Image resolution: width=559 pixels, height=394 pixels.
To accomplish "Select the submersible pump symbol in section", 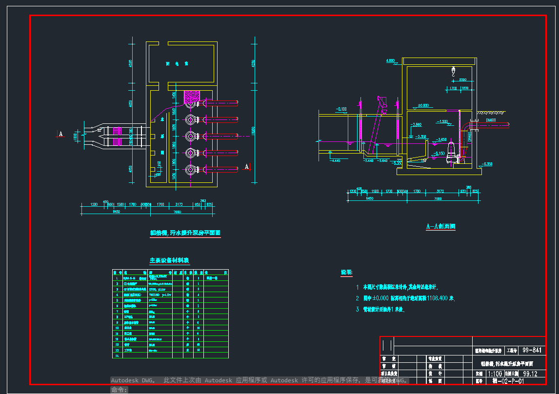I will click(x=451, y=152).
